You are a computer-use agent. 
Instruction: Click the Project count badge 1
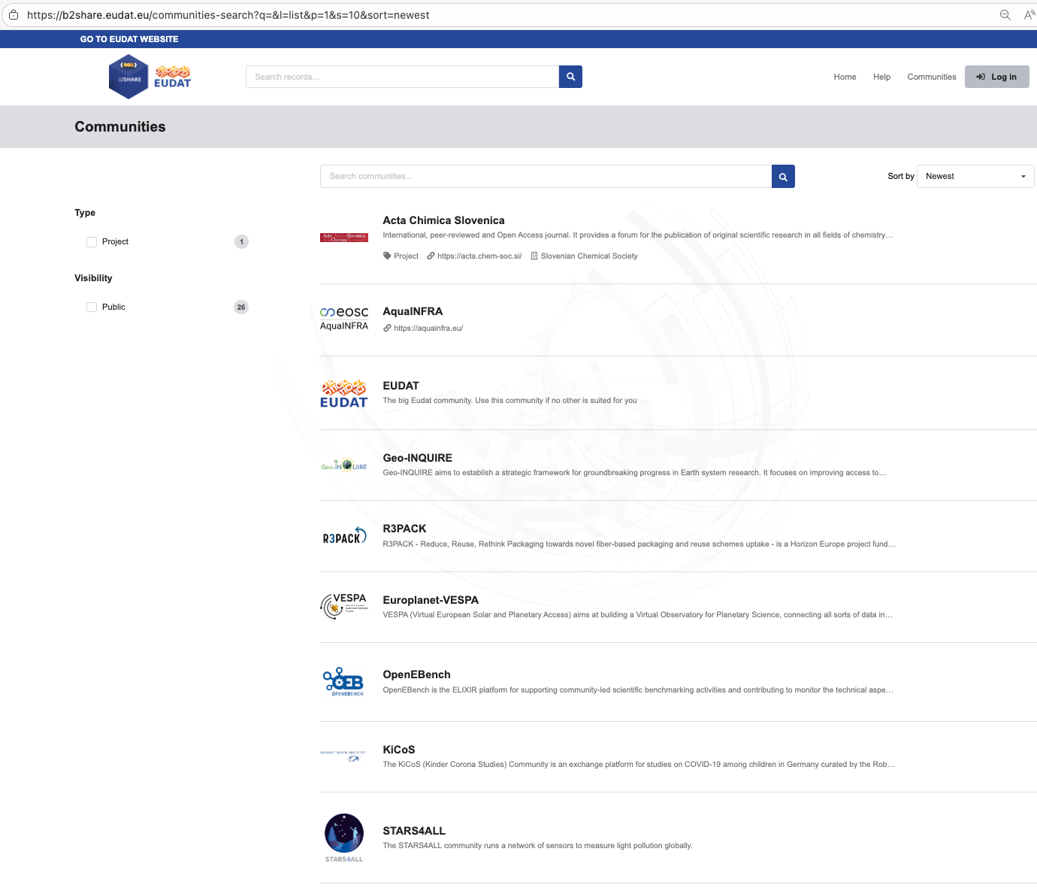[x=241, y=242]
